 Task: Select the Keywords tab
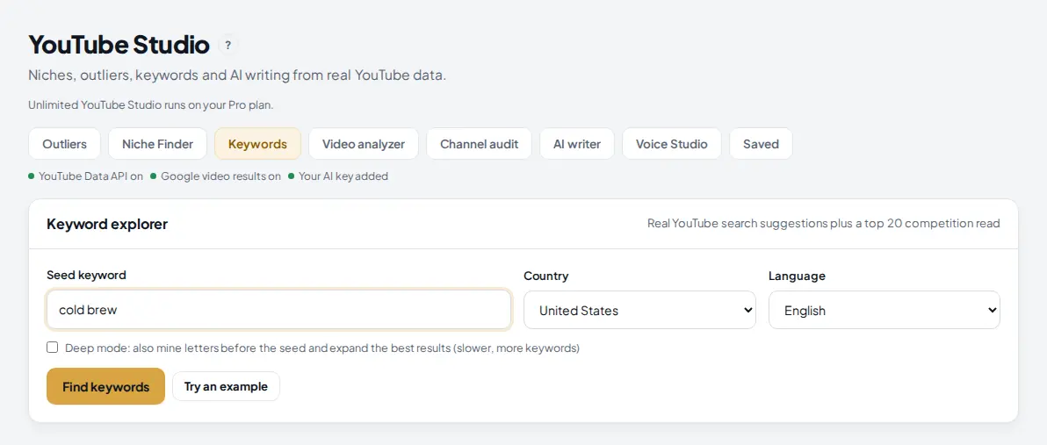pyautogui.click(x=257, y=143)
